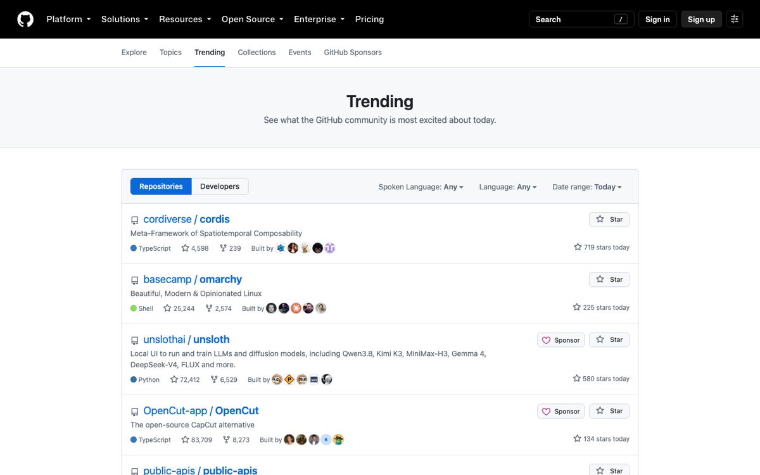Expand the Resources menu
The width and height of the screenshot is (760, 475).
pyautogui.click(x=185, y=19)
